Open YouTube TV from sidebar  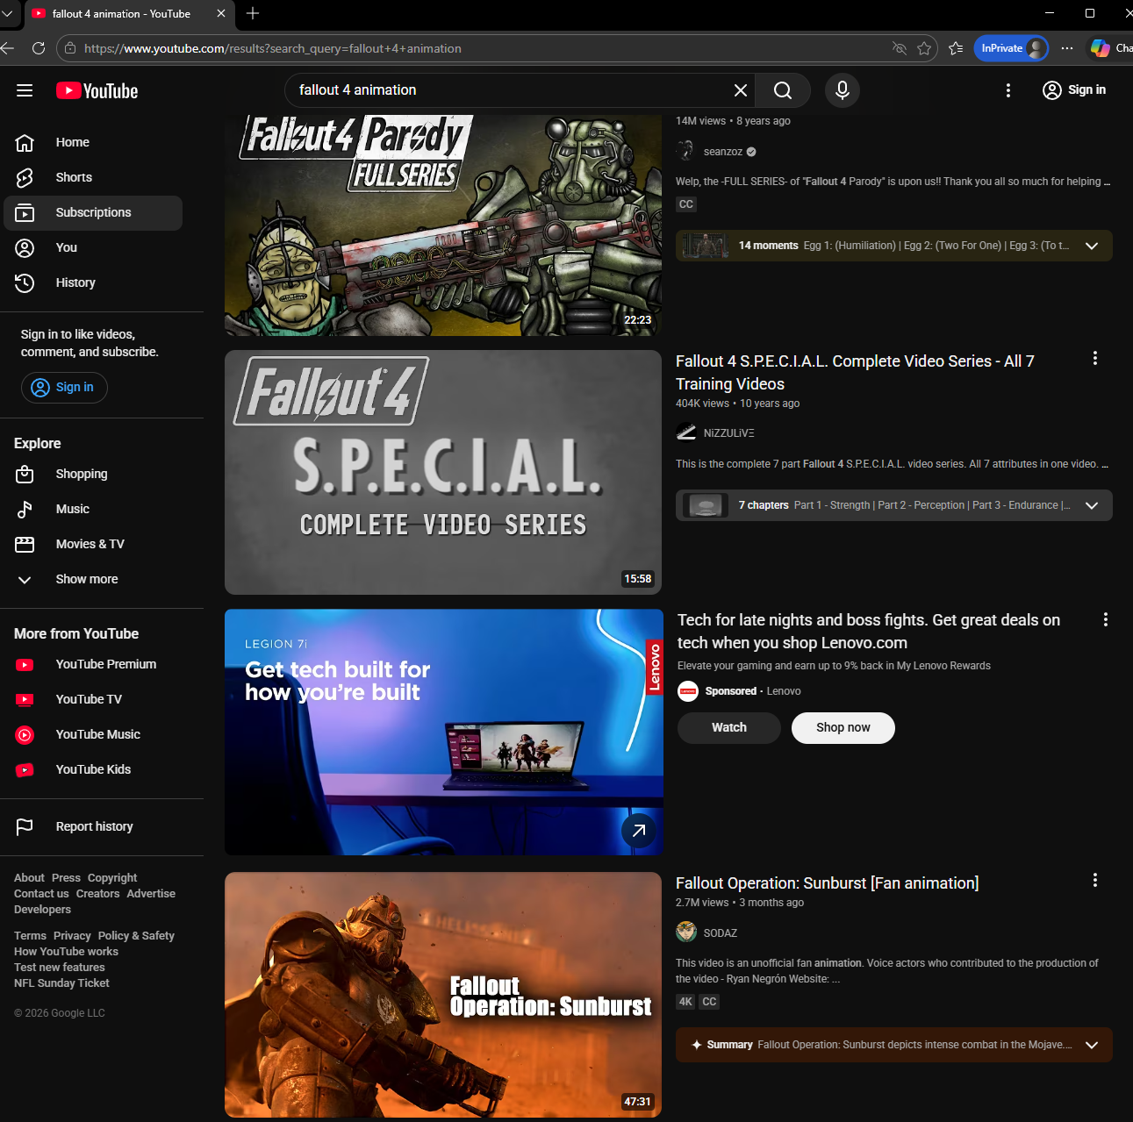point(93,699)
